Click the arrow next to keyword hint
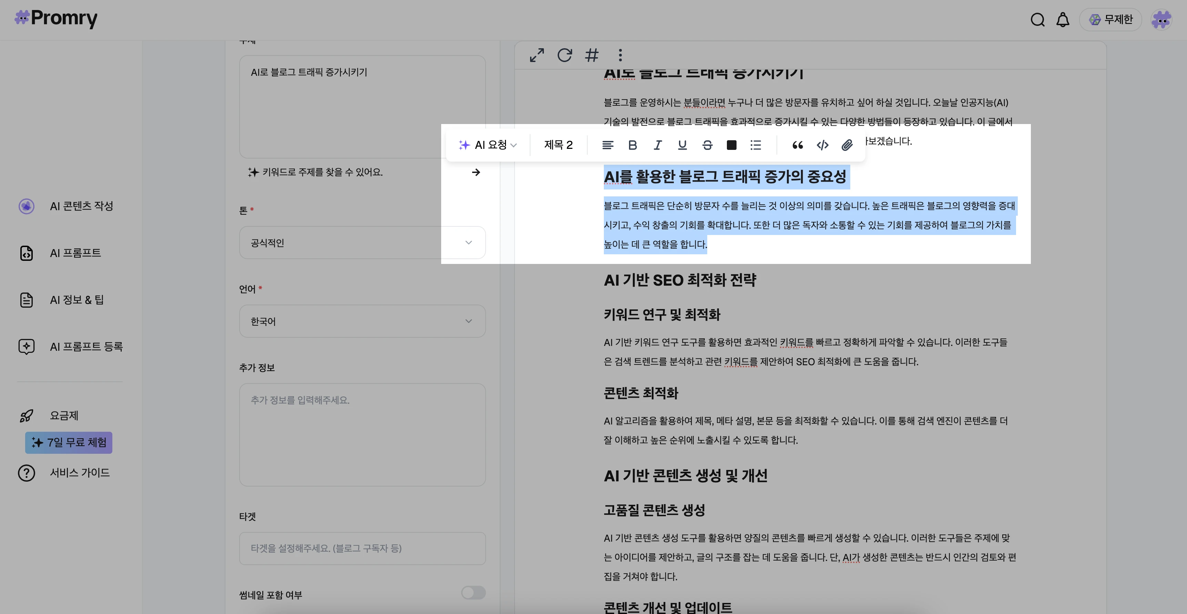Image resolution: width=1187 pixels, height=614 pixels. (476, 172)
